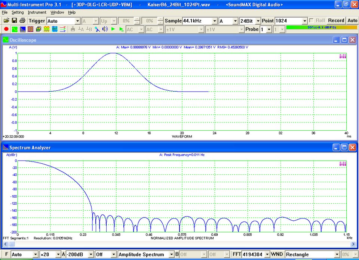
Task: Open the Signal Generator icon
Action: coord(46,29)
